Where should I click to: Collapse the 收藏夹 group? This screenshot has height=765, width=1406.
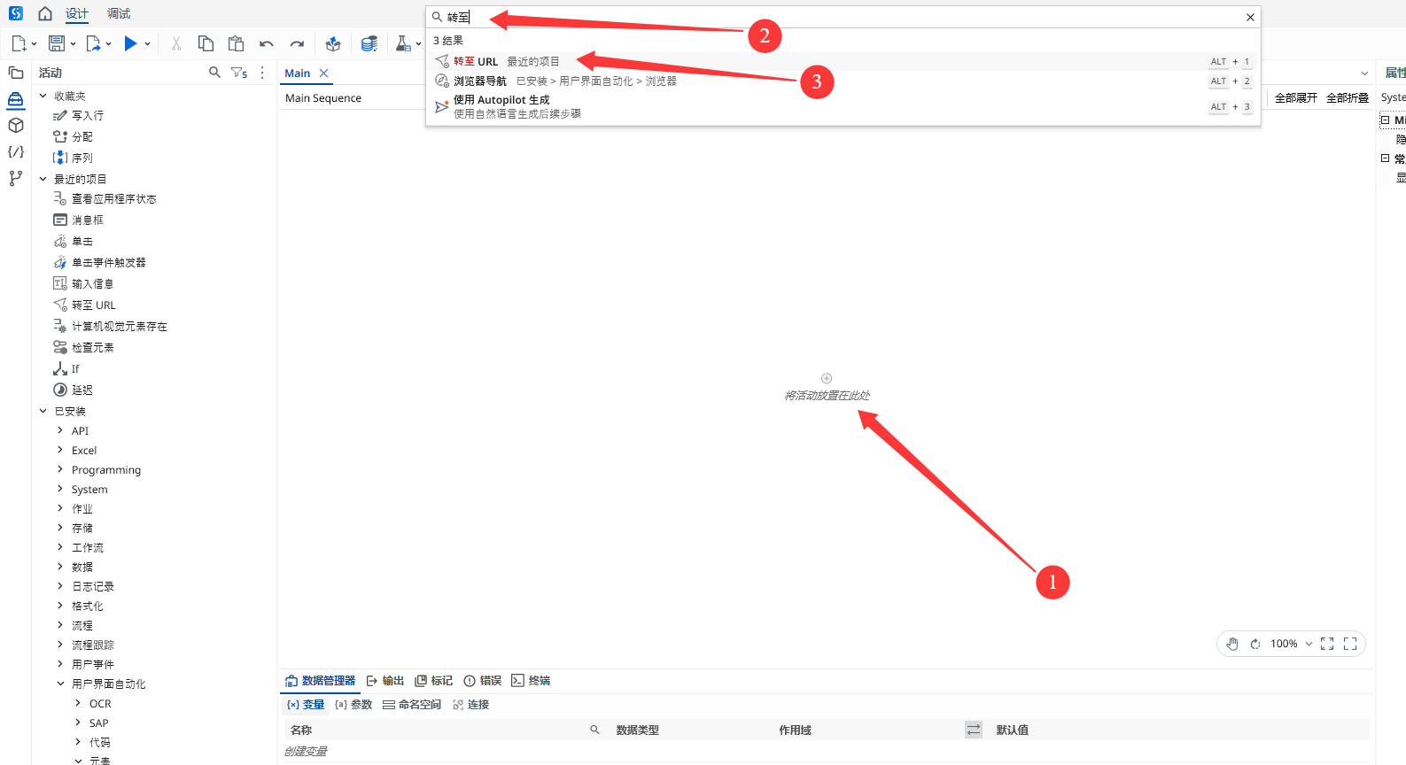click(x=43, y=96)
